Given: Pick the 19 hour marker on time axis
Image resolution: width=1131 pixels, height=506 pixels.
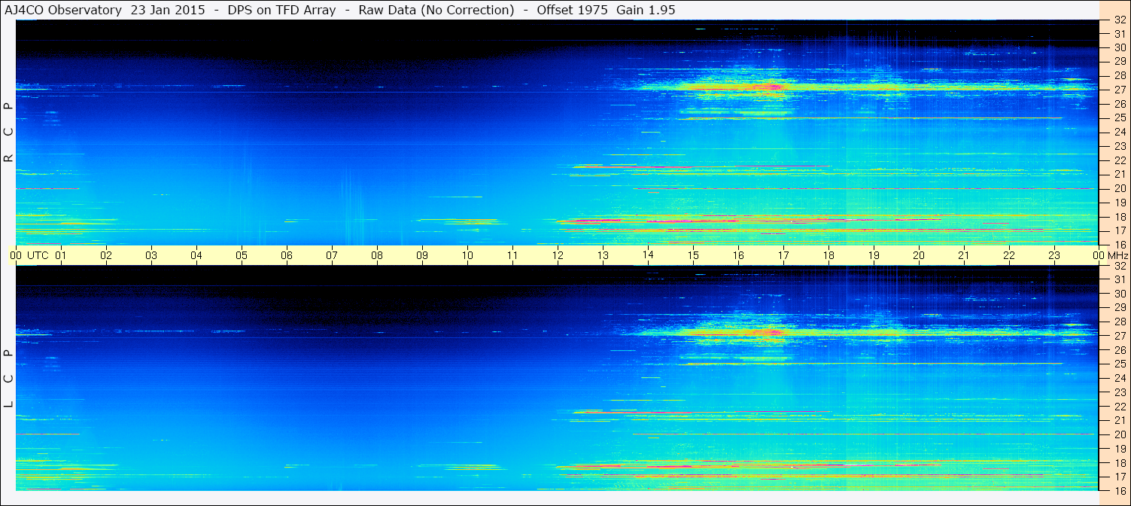Looking at the screenshot, I should click(874, 255).
